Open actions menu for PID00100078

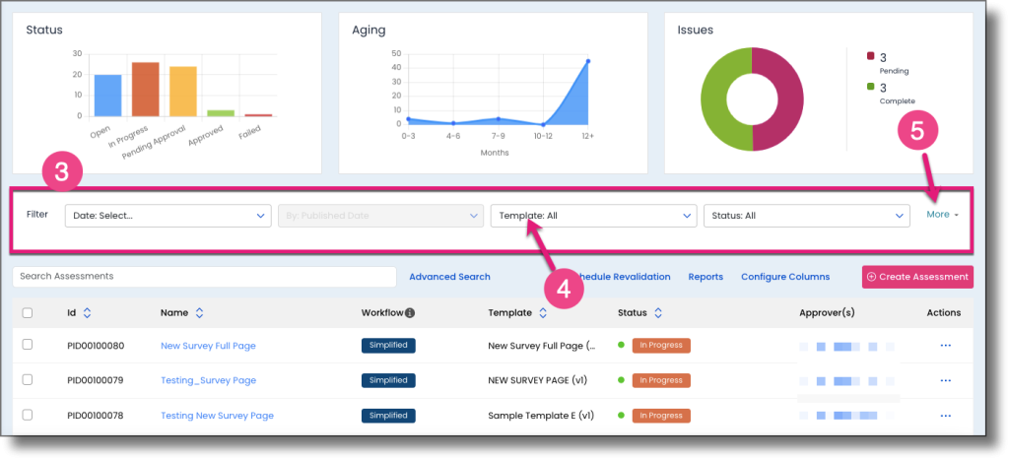[945, 416]
